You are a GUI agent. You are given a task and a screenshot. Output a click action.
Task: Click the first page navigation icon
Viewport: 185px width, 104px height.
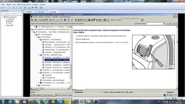pyautogui.click(x=50, y=20)
